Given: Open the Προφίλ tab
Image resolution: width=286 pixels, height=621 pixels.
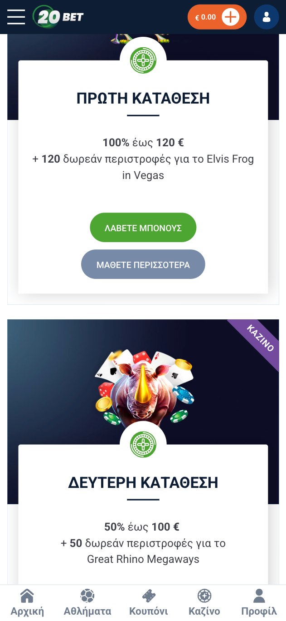Looking at the screenshot, I should 259,602.
